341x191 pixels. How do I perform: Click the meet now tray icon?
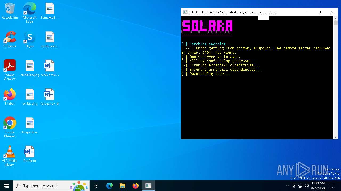(294, 186)
